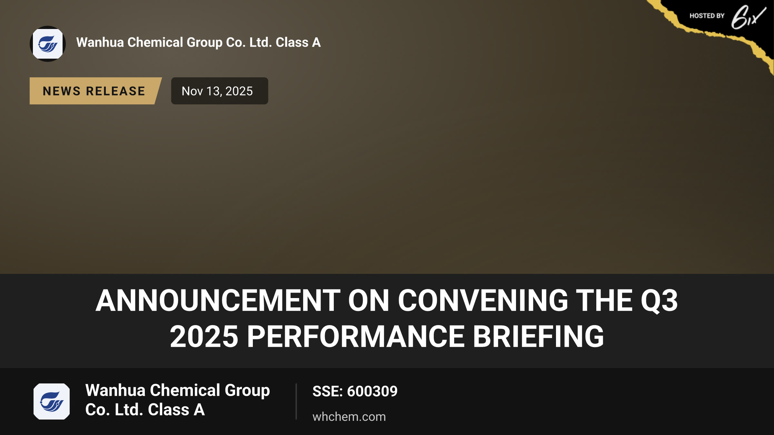Click the word ANNOUNCEMENT in the headline

[x=218, y=300]
